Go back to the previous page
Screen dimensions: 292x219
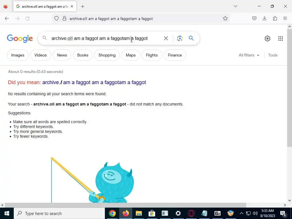7,19
